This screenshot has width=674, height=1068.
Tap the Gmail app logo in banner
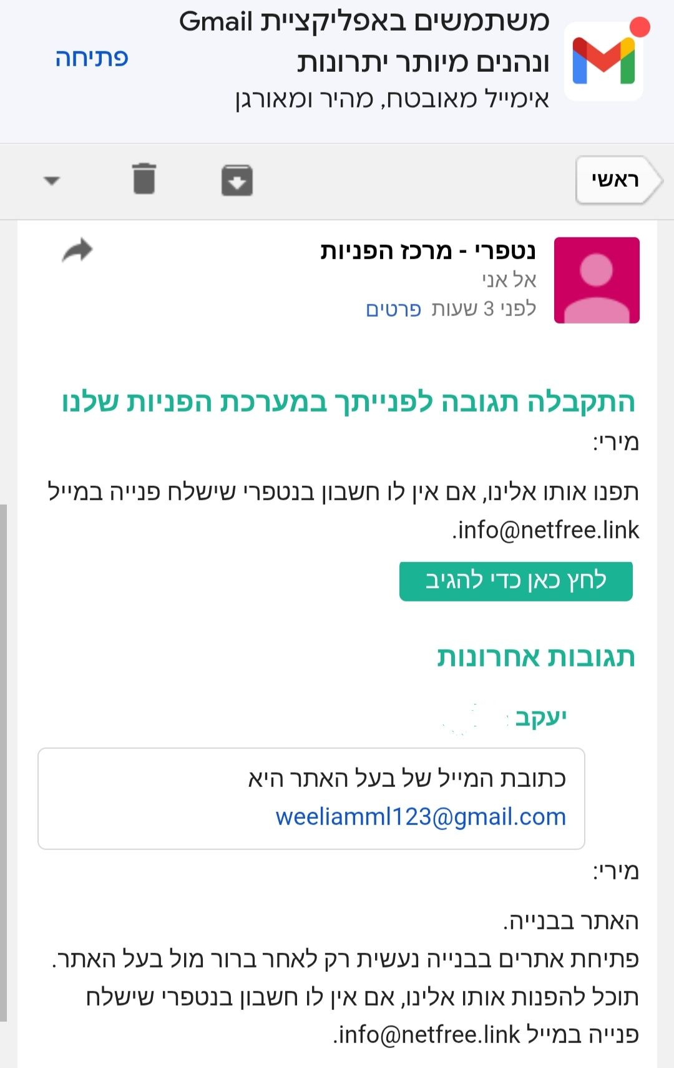[x=604, y=60]
